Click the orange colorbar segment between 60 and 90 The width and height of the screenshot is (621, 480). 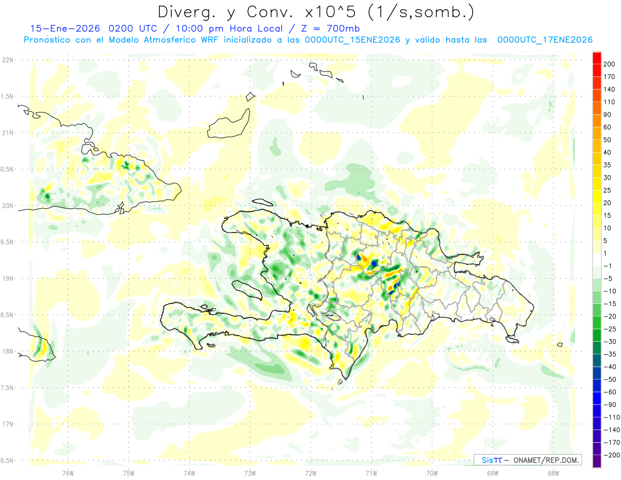pos(597,121)
